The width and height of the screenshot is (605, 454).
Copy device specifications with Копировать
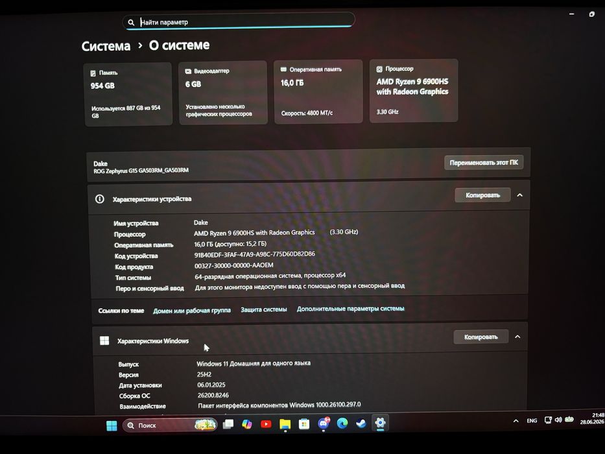coord(482,195)
